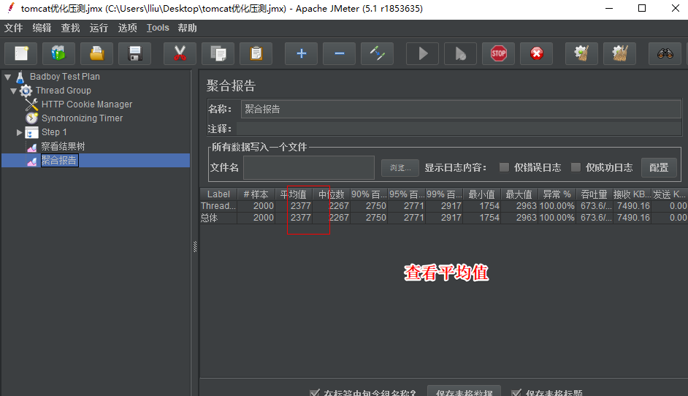
Task: Select the Badboy Test Plan flask icon
Action: click(20, 77)
